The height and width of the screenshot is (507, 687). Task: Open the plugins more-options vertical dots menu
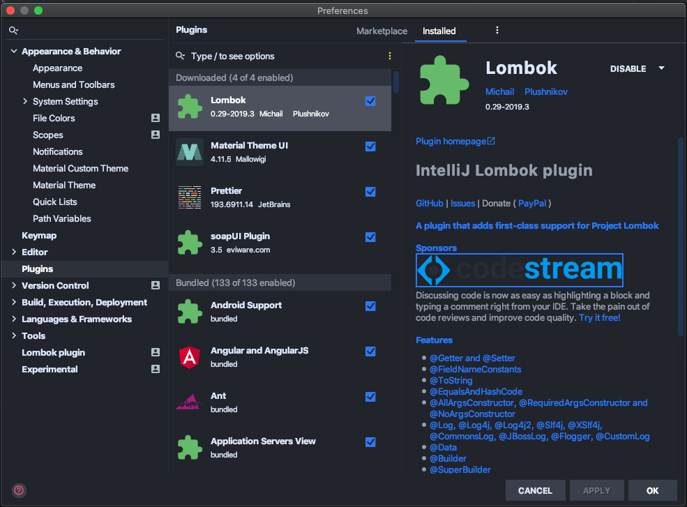click(497, 30)
